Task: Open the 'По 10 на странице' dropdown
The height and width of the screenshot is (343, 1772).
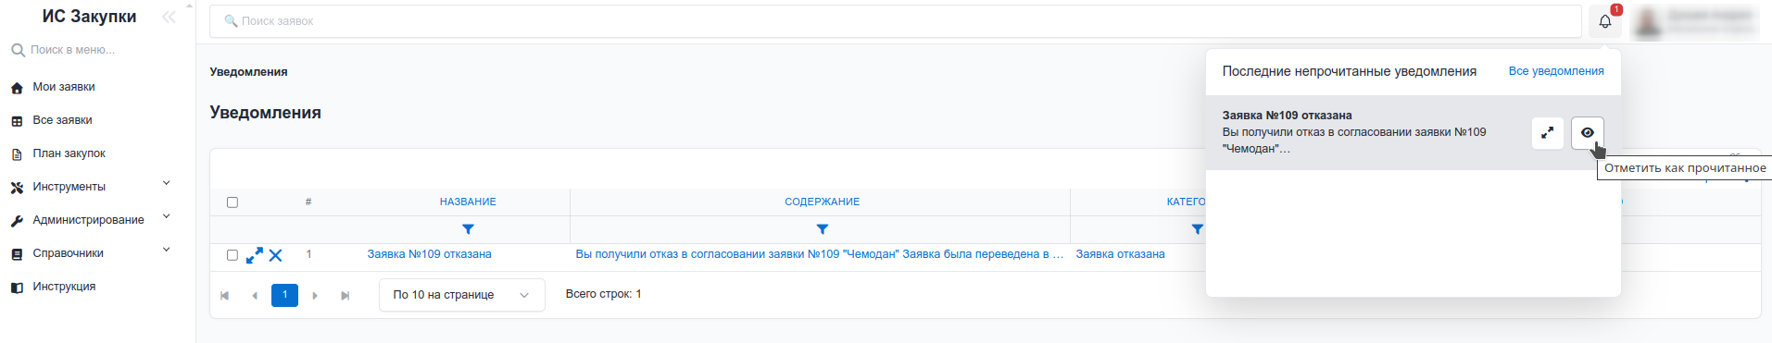Action: 462,295
